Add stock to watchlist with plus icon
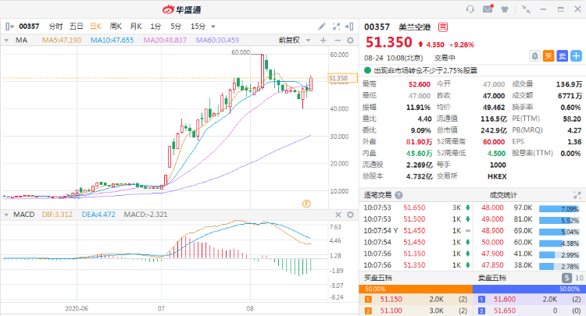The width and height of the screenshot is (586, 316). pyautogui.click(x=574, y=55)
